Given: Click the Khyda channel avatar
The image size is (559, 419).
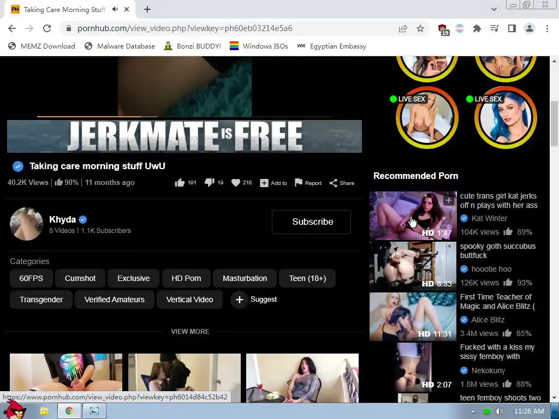Looking at the screenshot, I should tap(26, 224).
